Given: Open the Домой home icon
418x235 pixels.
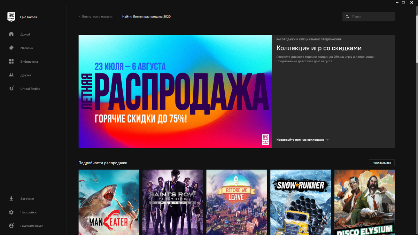Looking at the screenshot, I should pyautogui.click(x=11, y=34).
